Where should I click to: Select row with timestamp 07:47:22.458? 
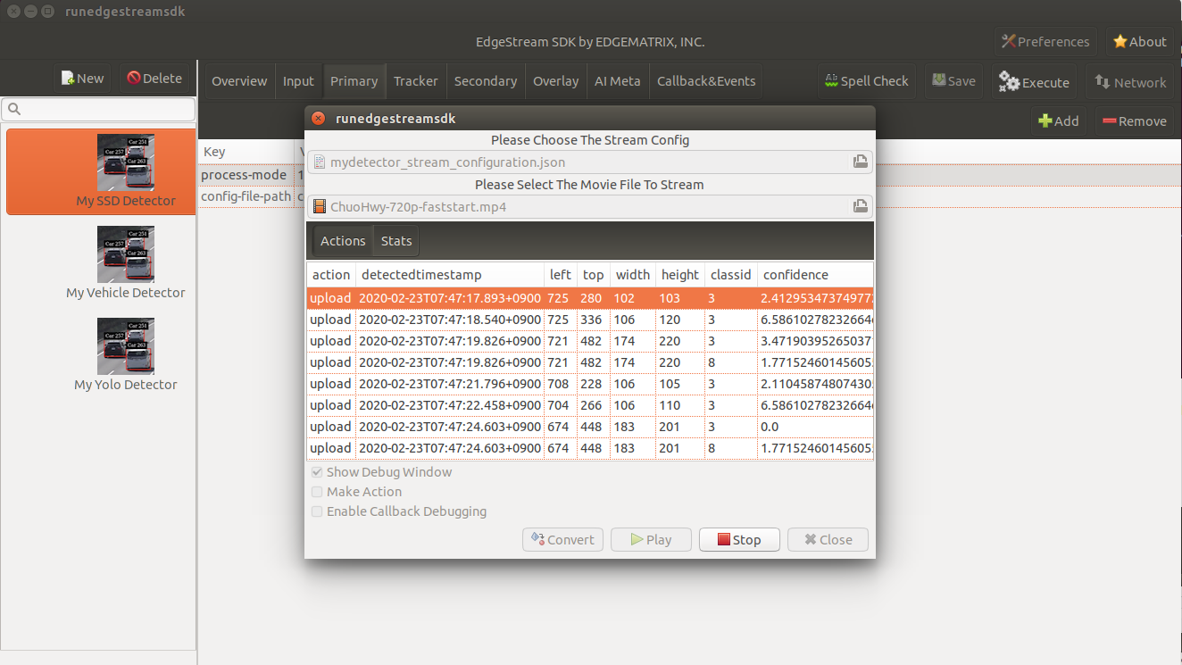590,405
